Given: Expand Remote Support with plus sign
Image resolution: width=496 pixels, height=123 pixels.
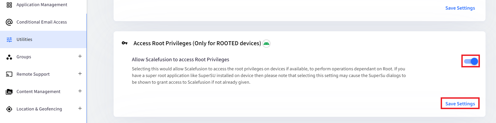Looking at the screenshot, I should 80,74.
